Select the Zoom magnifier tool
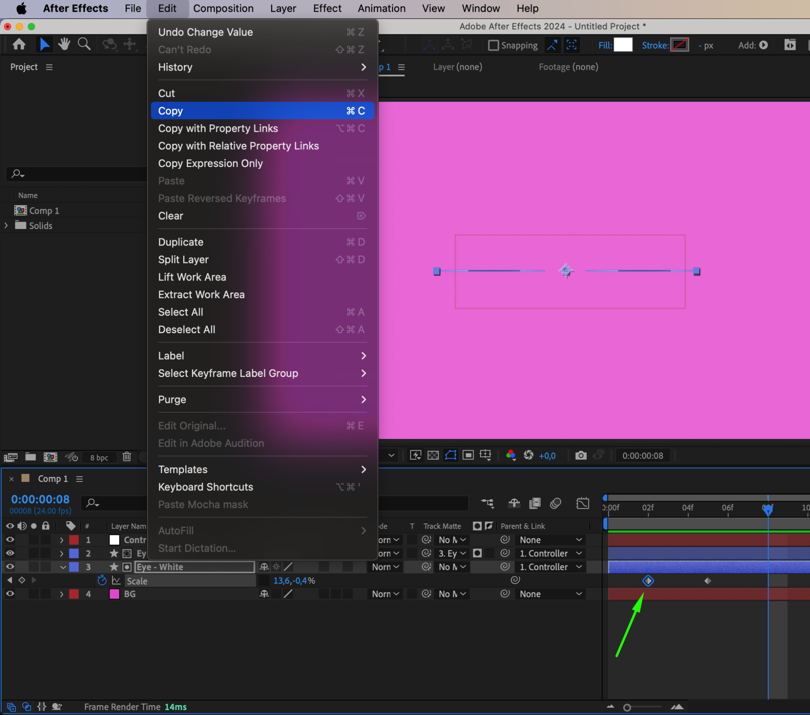 [84, 44]
